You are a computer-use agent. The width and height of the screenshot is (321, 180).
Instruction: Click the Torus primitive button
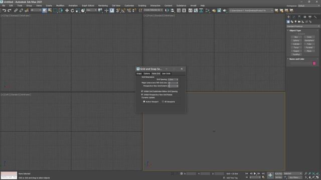pyautogui.click(x=296, y=47)
